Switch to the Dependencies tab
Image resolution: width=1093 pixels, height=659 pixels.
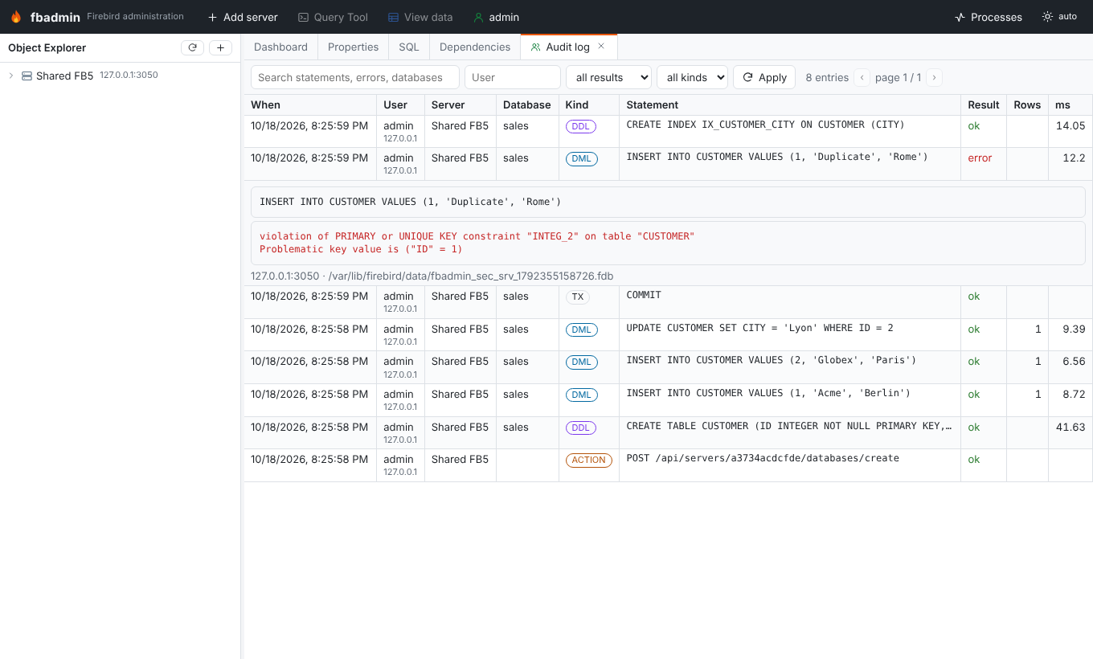[x=475, y=47]
